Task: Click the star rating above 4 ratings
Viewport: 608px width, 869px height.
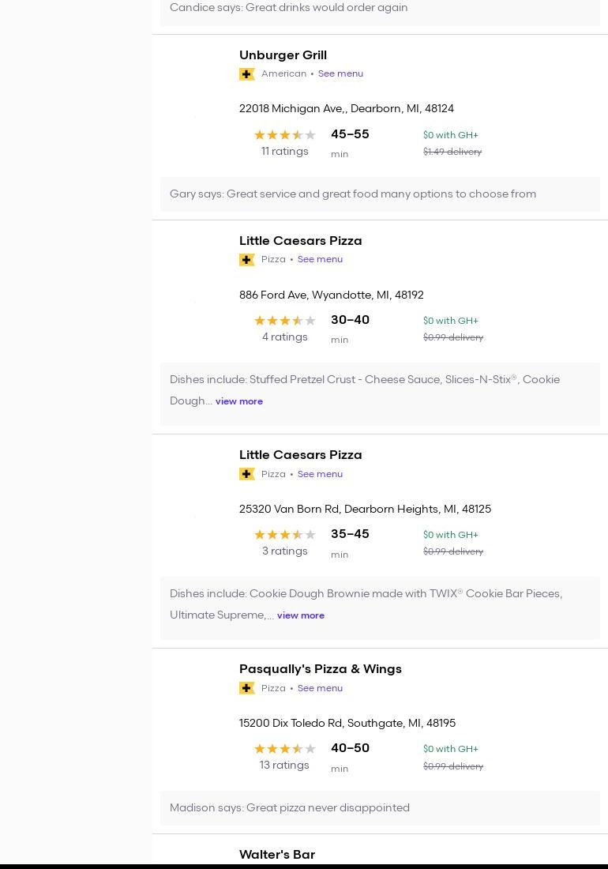Action: click(284, 321)
